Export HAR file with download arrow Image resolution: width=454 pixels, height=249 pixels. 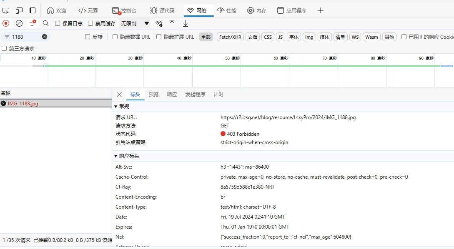tap(186, 23)
